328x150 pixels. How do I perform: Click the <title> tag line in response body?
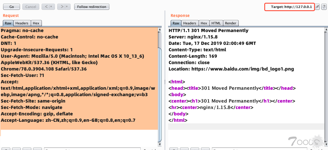(232, 88)
